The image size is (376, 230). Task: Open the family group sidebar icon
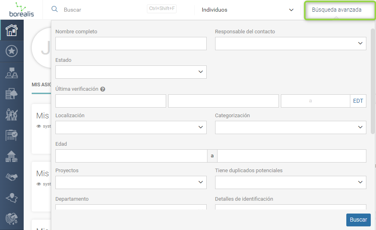tap(12, 115)
